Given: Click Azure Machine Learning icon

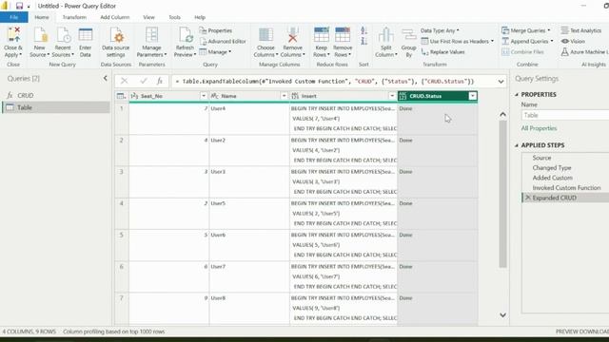Looking at the screenshot, I should pos(564,51).
